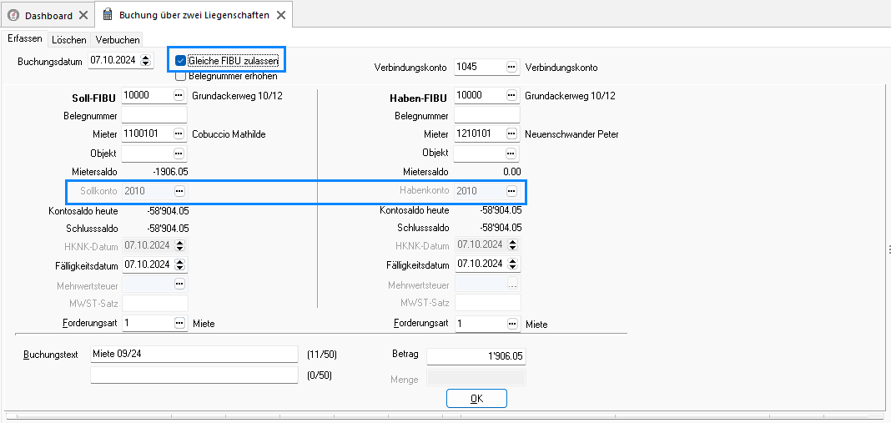This screenshot has width=891, height=423.
Task: Open Soll-side Forderungsart lookup button
Action: [x=179, y=323]
